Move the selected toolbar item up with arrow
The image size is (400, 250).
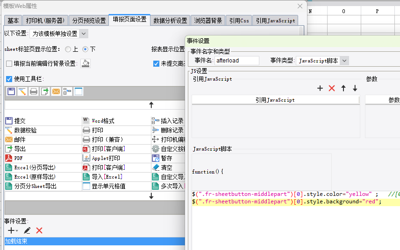click(x=151, y=105)
